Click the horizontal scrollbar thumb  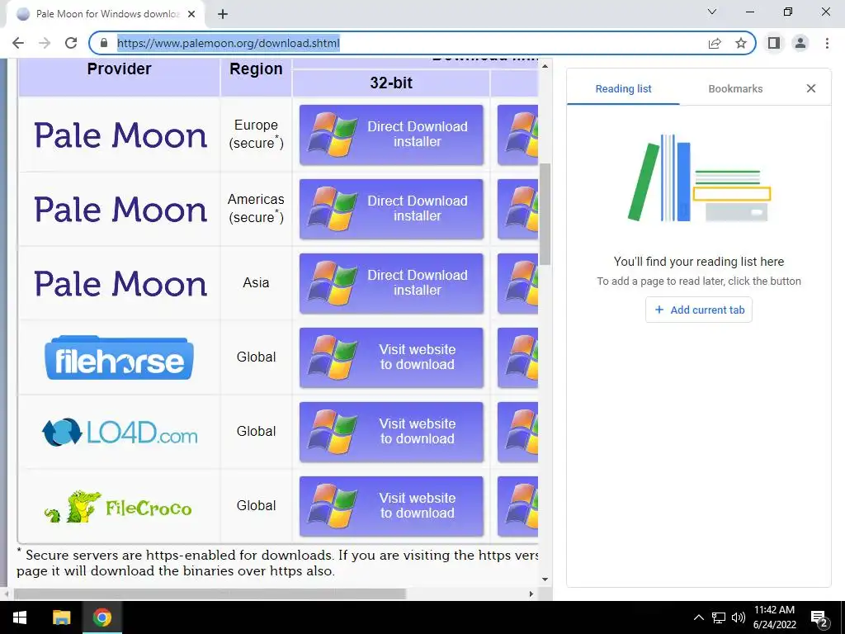tap(210, 594)
